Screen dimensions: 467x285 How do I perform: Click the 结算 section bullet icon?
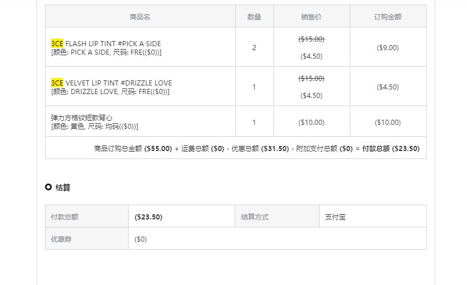coord(48,188)
